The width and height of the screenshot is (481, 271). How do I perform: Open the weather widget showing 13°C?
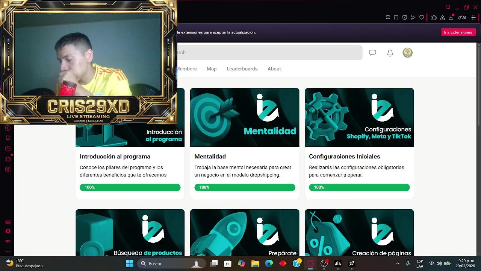tap(24, 263)
